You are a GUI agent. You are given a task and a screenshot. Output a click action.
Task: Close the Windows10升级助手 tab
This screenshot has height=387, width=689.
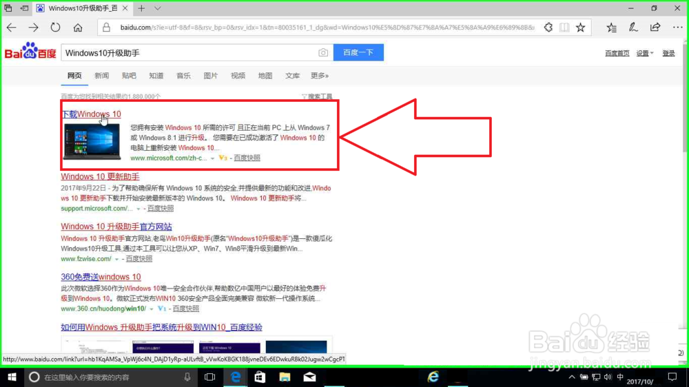click(125, 8)
